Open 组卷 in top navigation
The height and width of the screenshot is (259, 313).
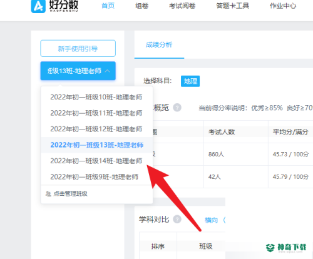(142, 6)
